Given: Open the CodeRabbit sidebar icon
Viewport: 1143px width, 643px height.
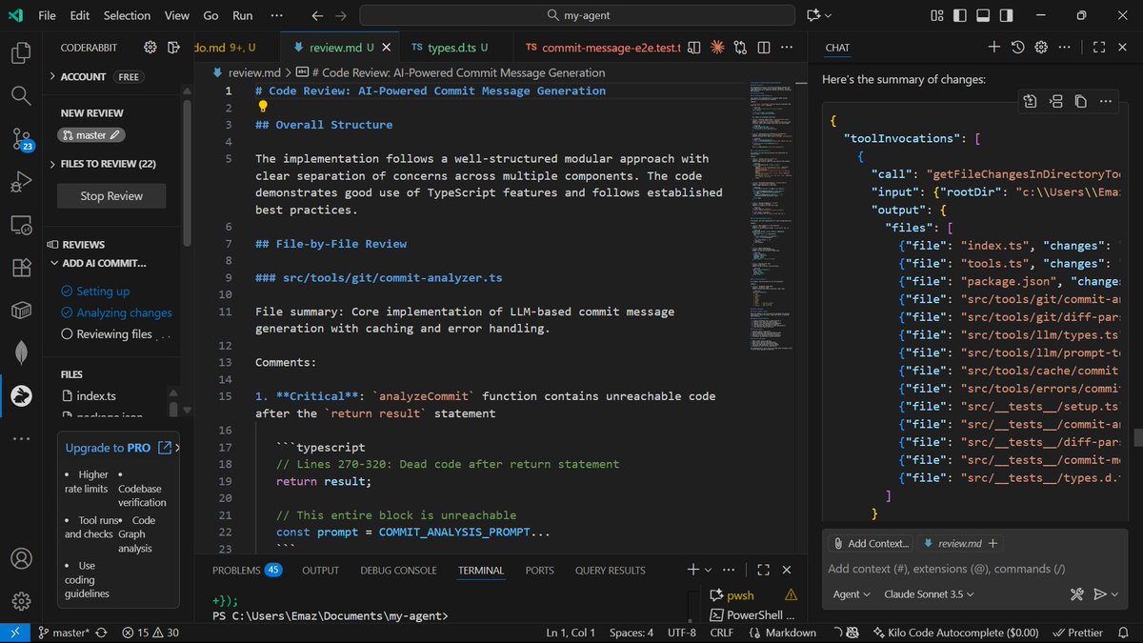Looking at the screenshot, I should coord(21,395).
